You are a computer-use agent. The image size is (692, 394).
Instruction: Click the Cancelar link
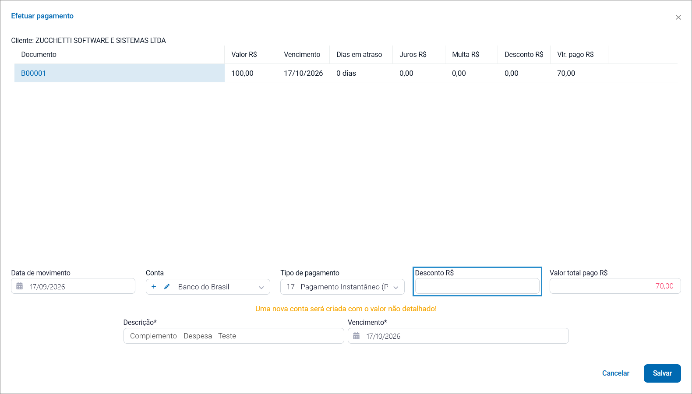click(x=615, y=373)
